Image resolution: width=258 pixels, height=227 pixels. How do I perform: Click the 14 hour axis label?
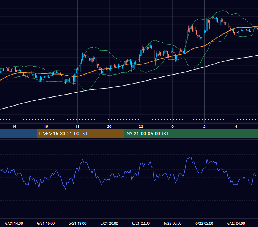click(14, 127)
